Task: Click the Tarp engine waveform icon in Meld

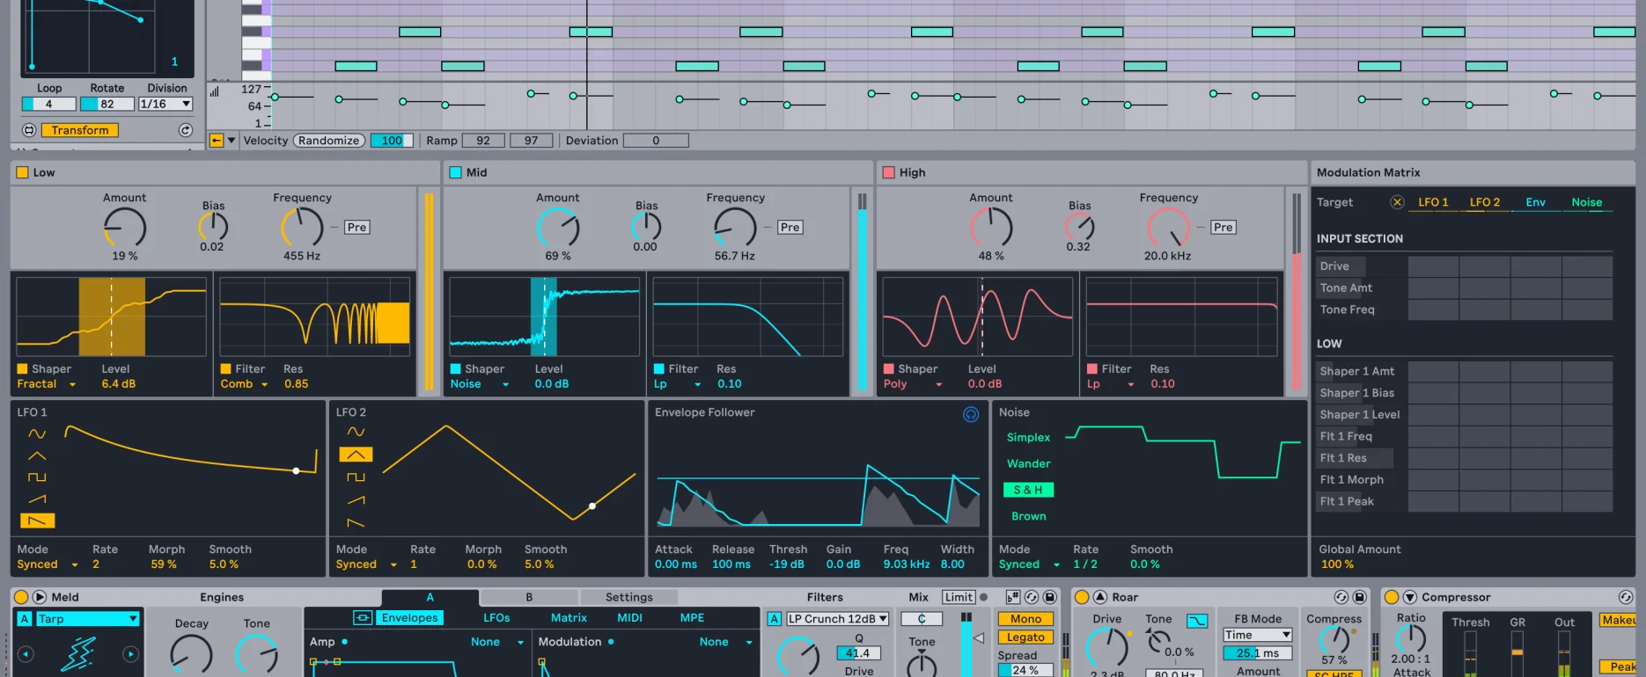Action: point(78,654)
